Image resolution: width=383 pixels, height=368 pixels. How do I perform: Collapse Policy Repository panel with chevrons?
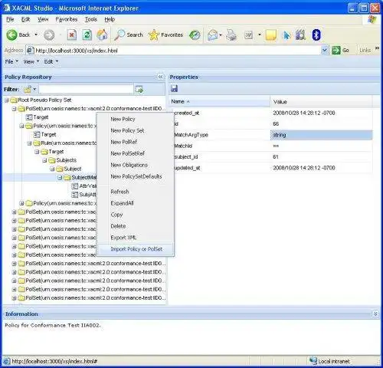point(160,77)
